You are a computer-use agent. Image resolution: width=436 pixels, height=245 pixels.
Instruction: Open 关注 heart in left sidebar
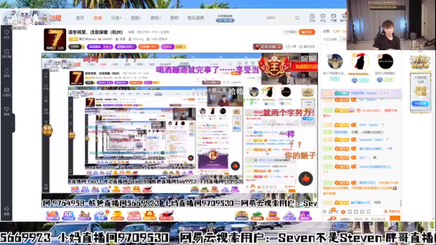pos(7,34)
